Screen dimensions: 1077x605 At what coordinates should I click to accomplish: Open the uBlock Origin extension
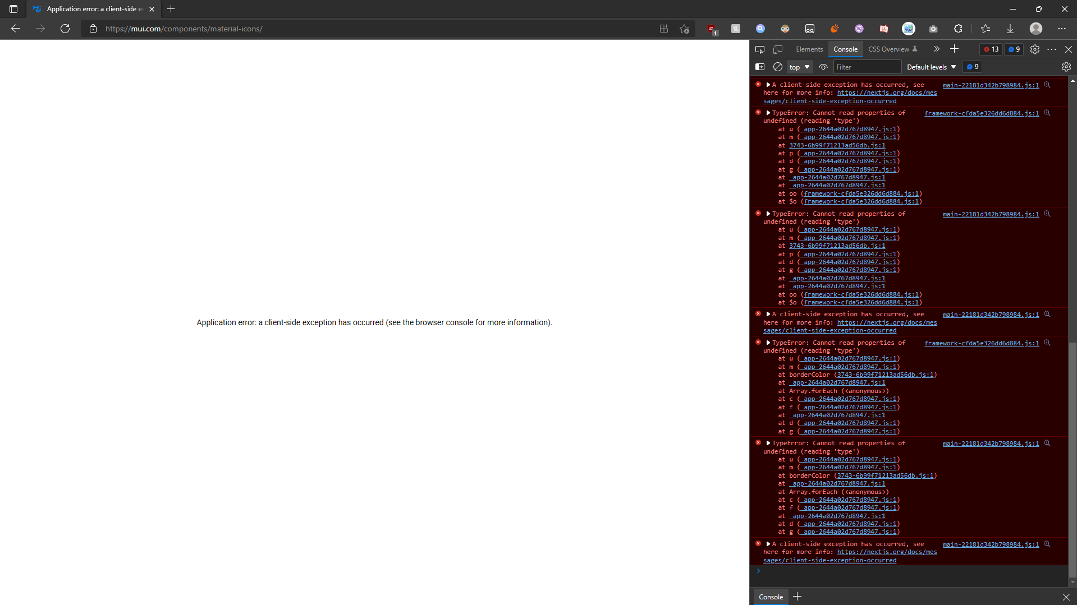712,29
